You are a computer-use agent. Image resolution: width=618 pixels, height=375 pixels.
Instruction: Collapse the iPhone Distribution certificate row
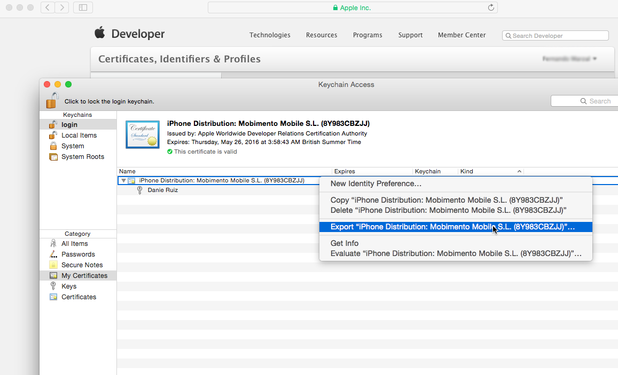pyautogui.click(x=123, y=181)
